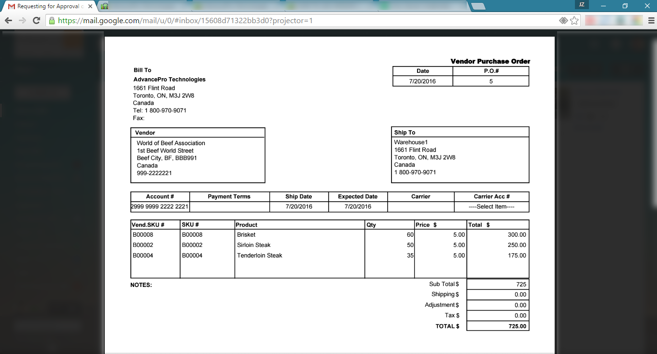657x354 pixels.
Task: Click the browser back arrow
Action: [8, 21]
